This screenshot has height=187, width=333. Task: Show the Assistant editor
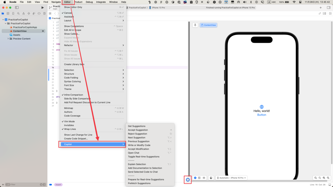(x=92, y=17)
